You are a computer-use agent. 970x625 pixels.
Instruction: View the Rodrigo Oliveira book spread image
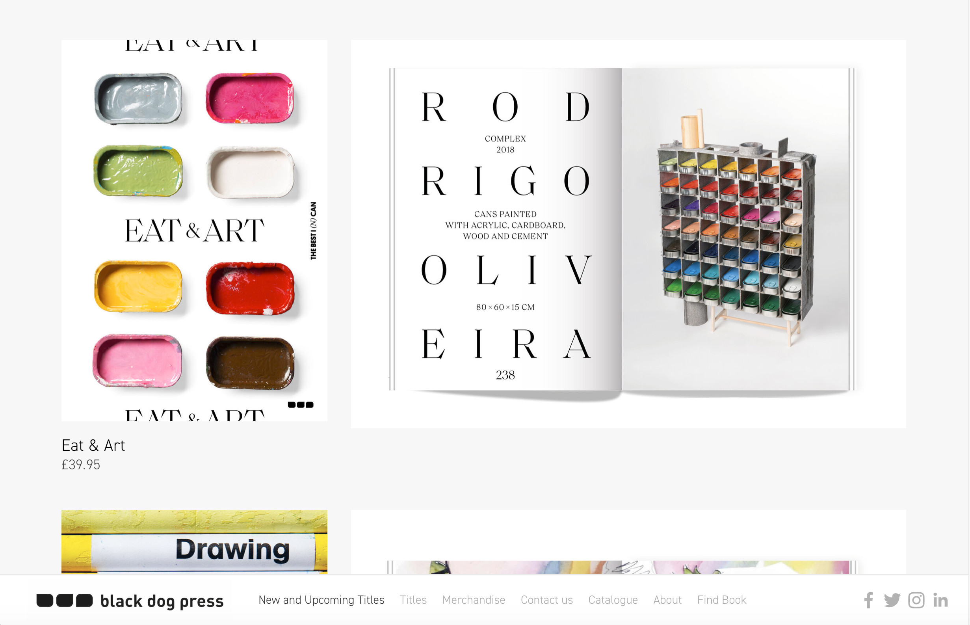tap(628, 234)
